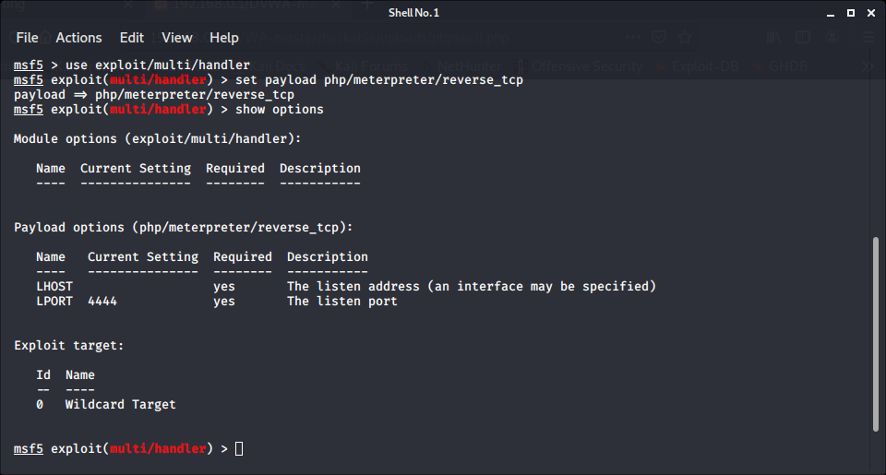This screenshot has height=475, width=886.
Task: Click 'Payload options (php/meterpreter/reverse_tcp):' heading
Action: coord(184,227)
